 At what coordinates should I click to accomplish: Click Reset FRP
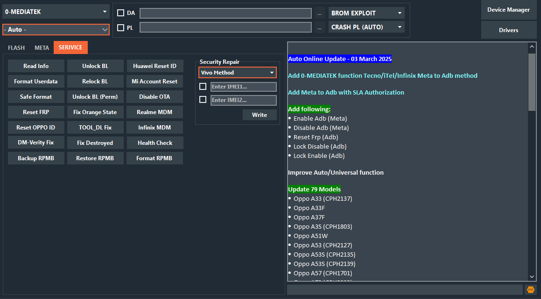pyautogui.click(x=36, y=112)
